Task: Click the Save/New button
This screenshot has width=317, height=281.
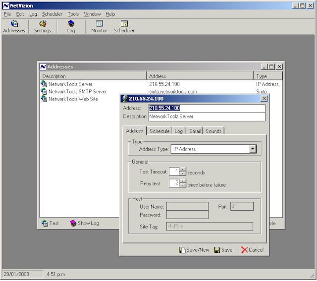Action: coord(194,250)
